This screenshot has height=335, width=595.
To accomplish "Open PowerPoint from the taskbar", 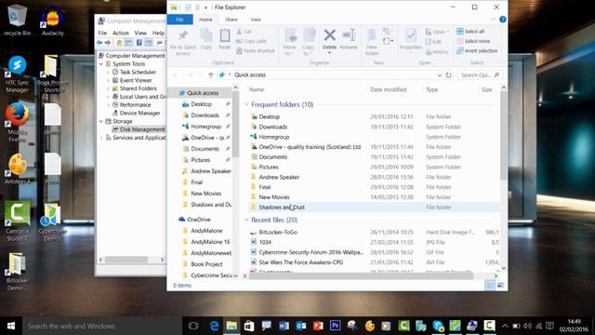I will (318, 326).
